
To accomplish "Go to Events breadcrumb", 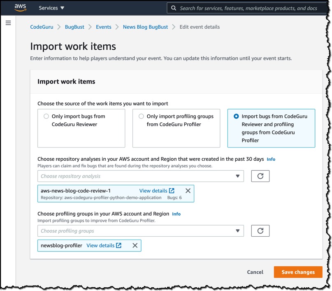I will pos(104,27).
